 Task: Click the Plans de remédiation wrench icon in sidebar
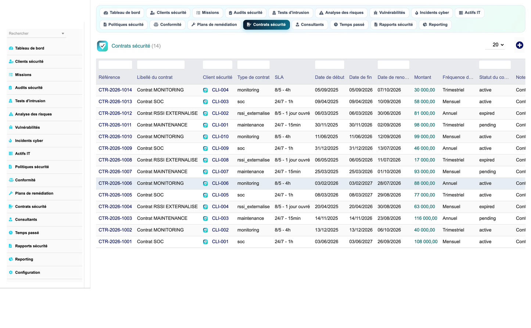[11, 194]
